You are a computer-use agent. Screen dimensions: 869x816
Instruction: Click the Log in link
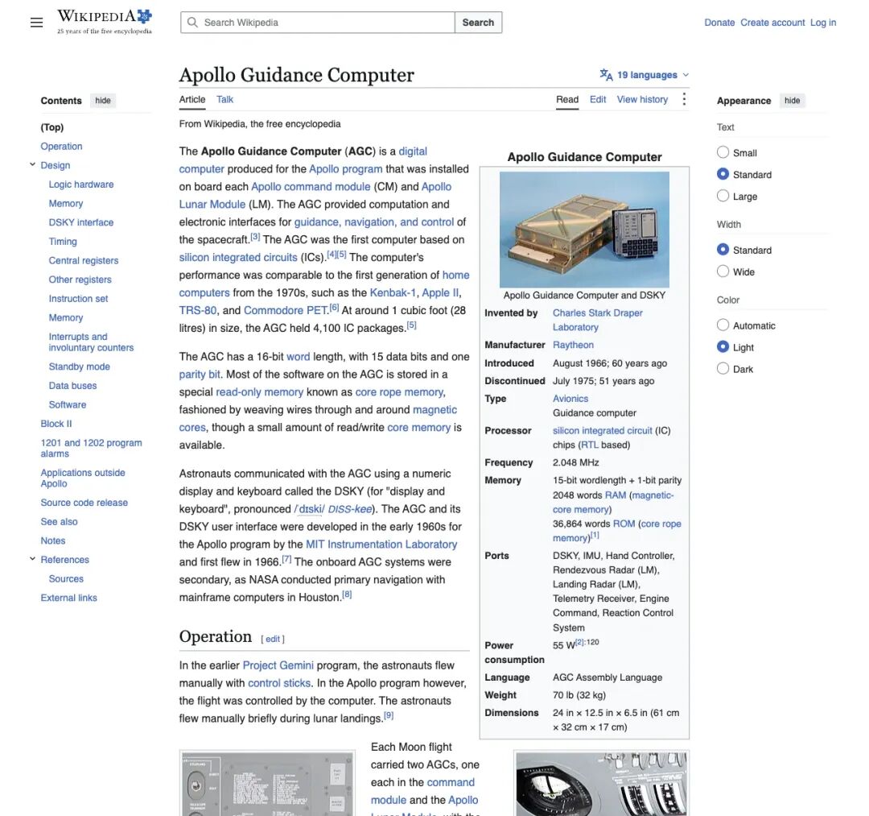pyautogui.click(x=823, y=23)
